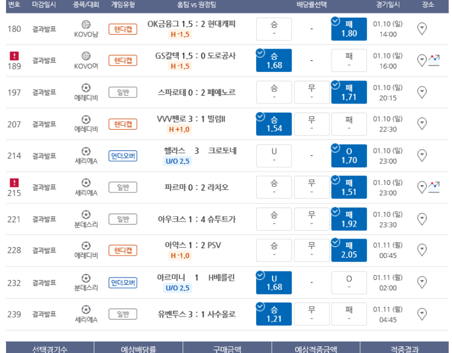Select 승 option for OK금융그 match

(274, 29)
